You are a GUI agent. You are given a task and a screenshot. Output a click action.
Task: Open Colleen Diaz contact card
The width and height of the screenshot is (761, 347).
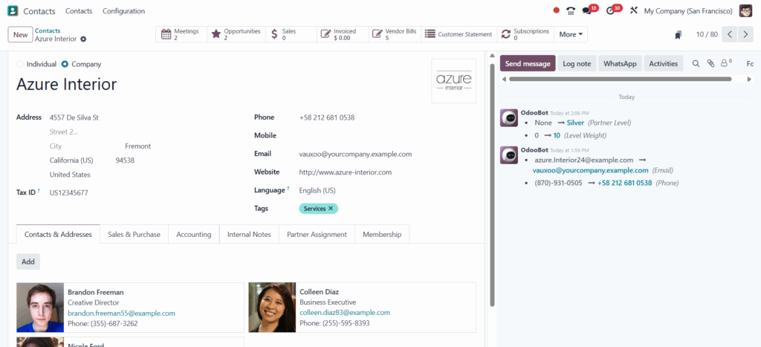pyautogui.click(x=362, y=308)
